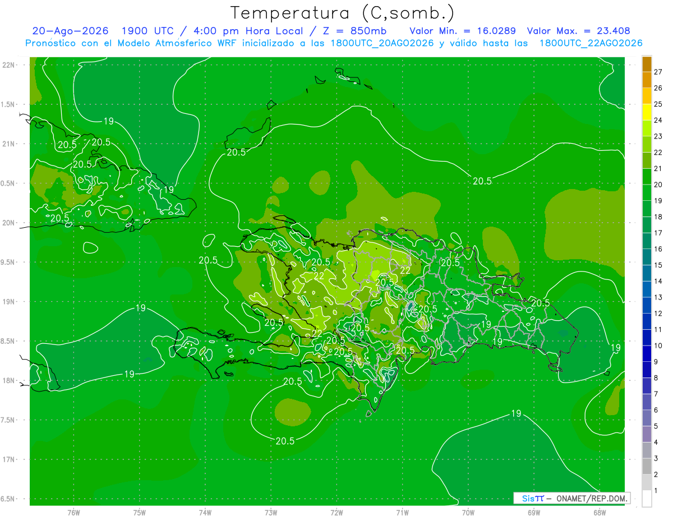Click the 68W longitude axis label

pyautogui.click(x=599, y=512)
